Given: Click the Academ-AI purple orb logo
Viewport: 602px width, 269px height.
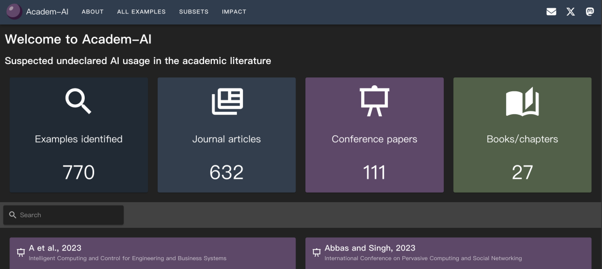Looking at the screenshot, I should click(x=14, y=12).
